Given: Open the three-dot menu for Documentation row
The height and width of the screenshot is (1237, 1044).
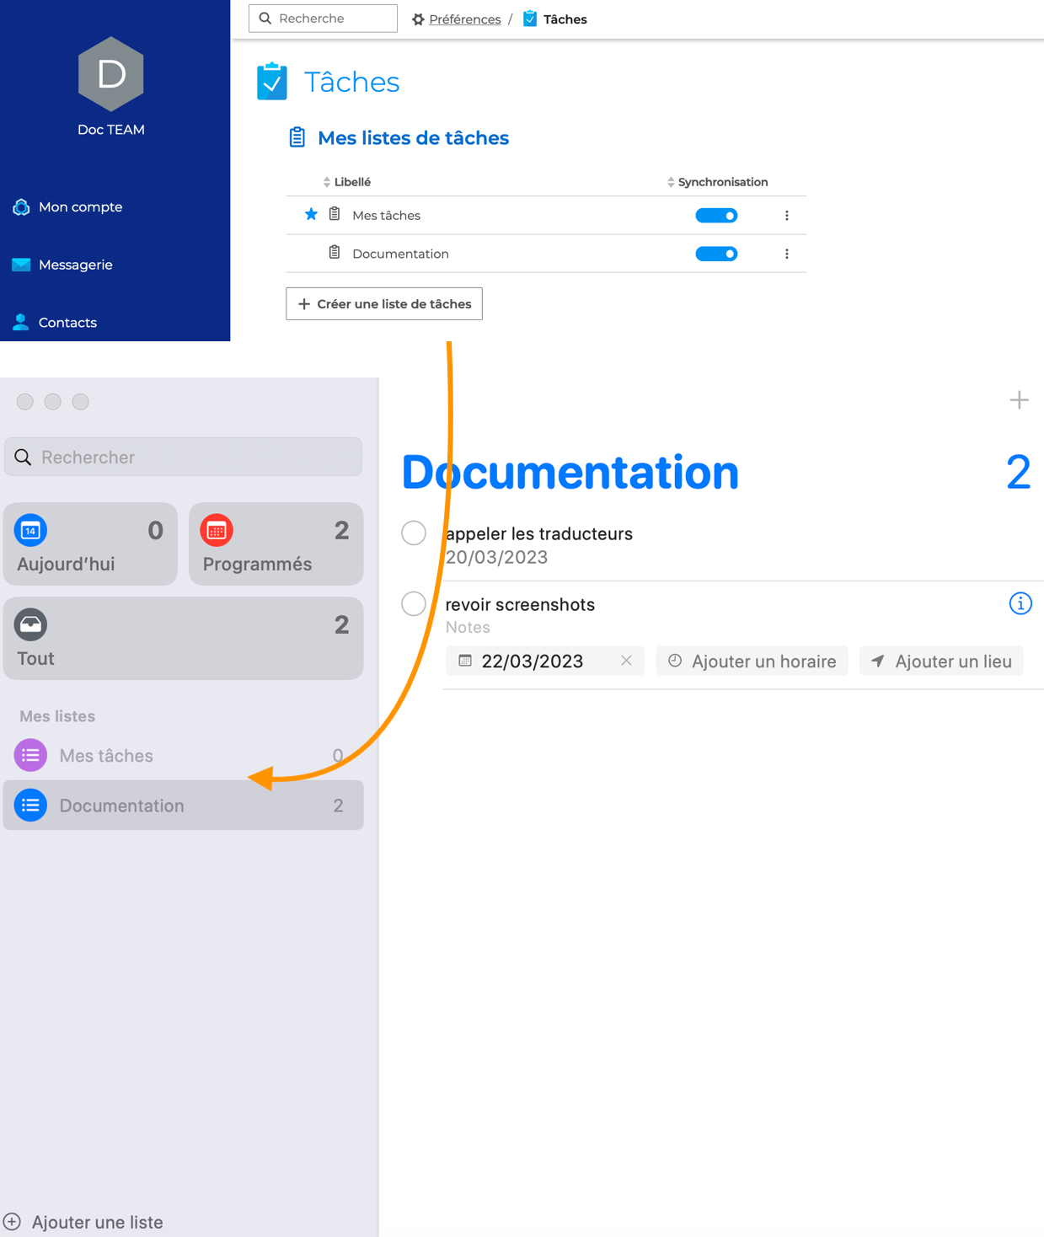Looking at the screenshot, I should tap(786, 254).
